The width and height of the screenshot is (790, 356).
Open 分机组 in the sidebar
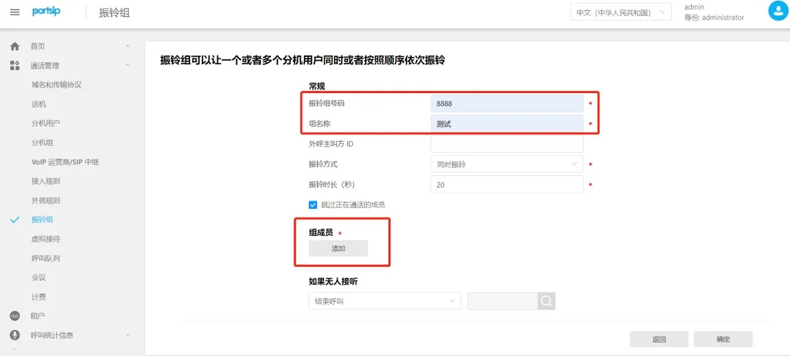tap(43, 143)
